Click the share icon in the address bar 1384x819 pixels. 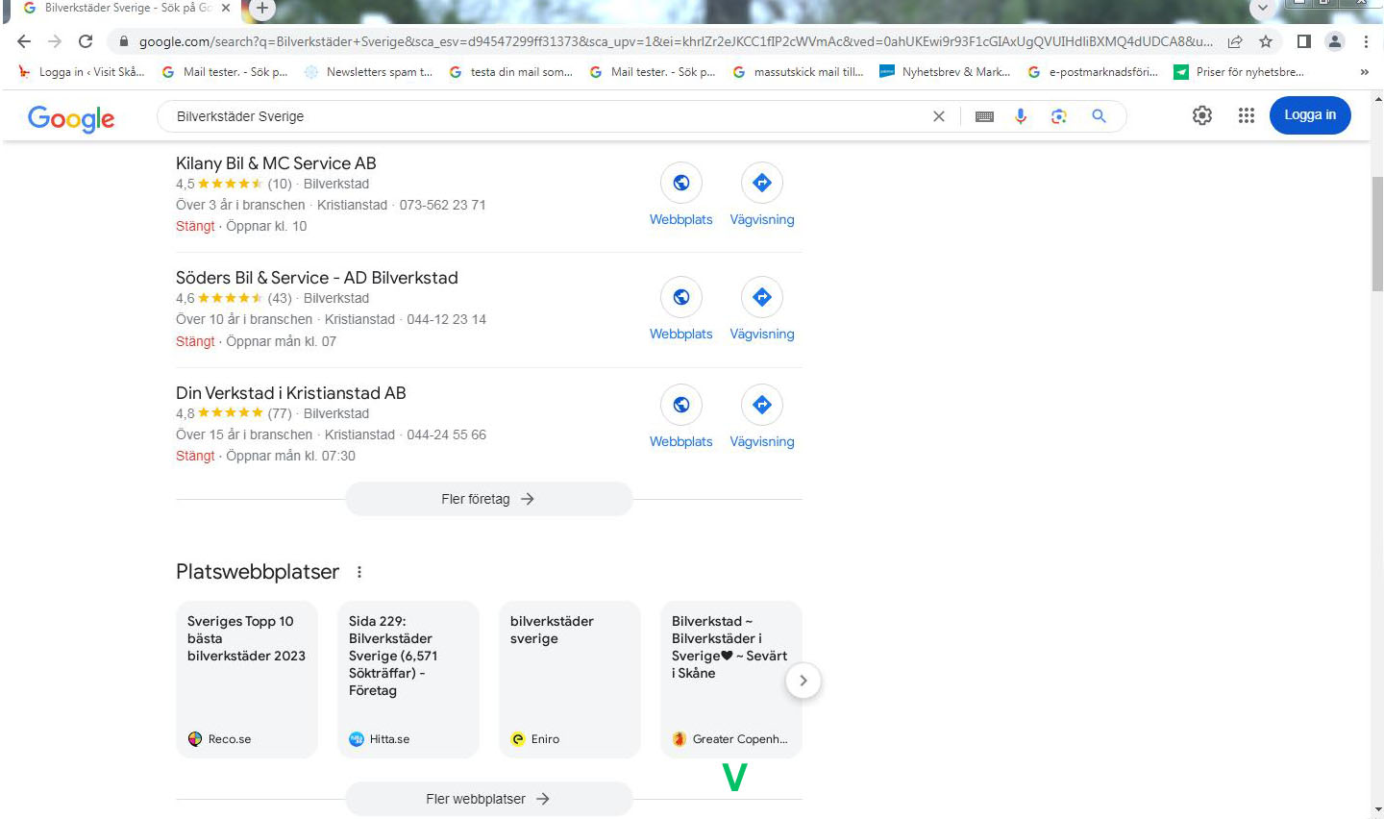click(x=1235, y=41)
